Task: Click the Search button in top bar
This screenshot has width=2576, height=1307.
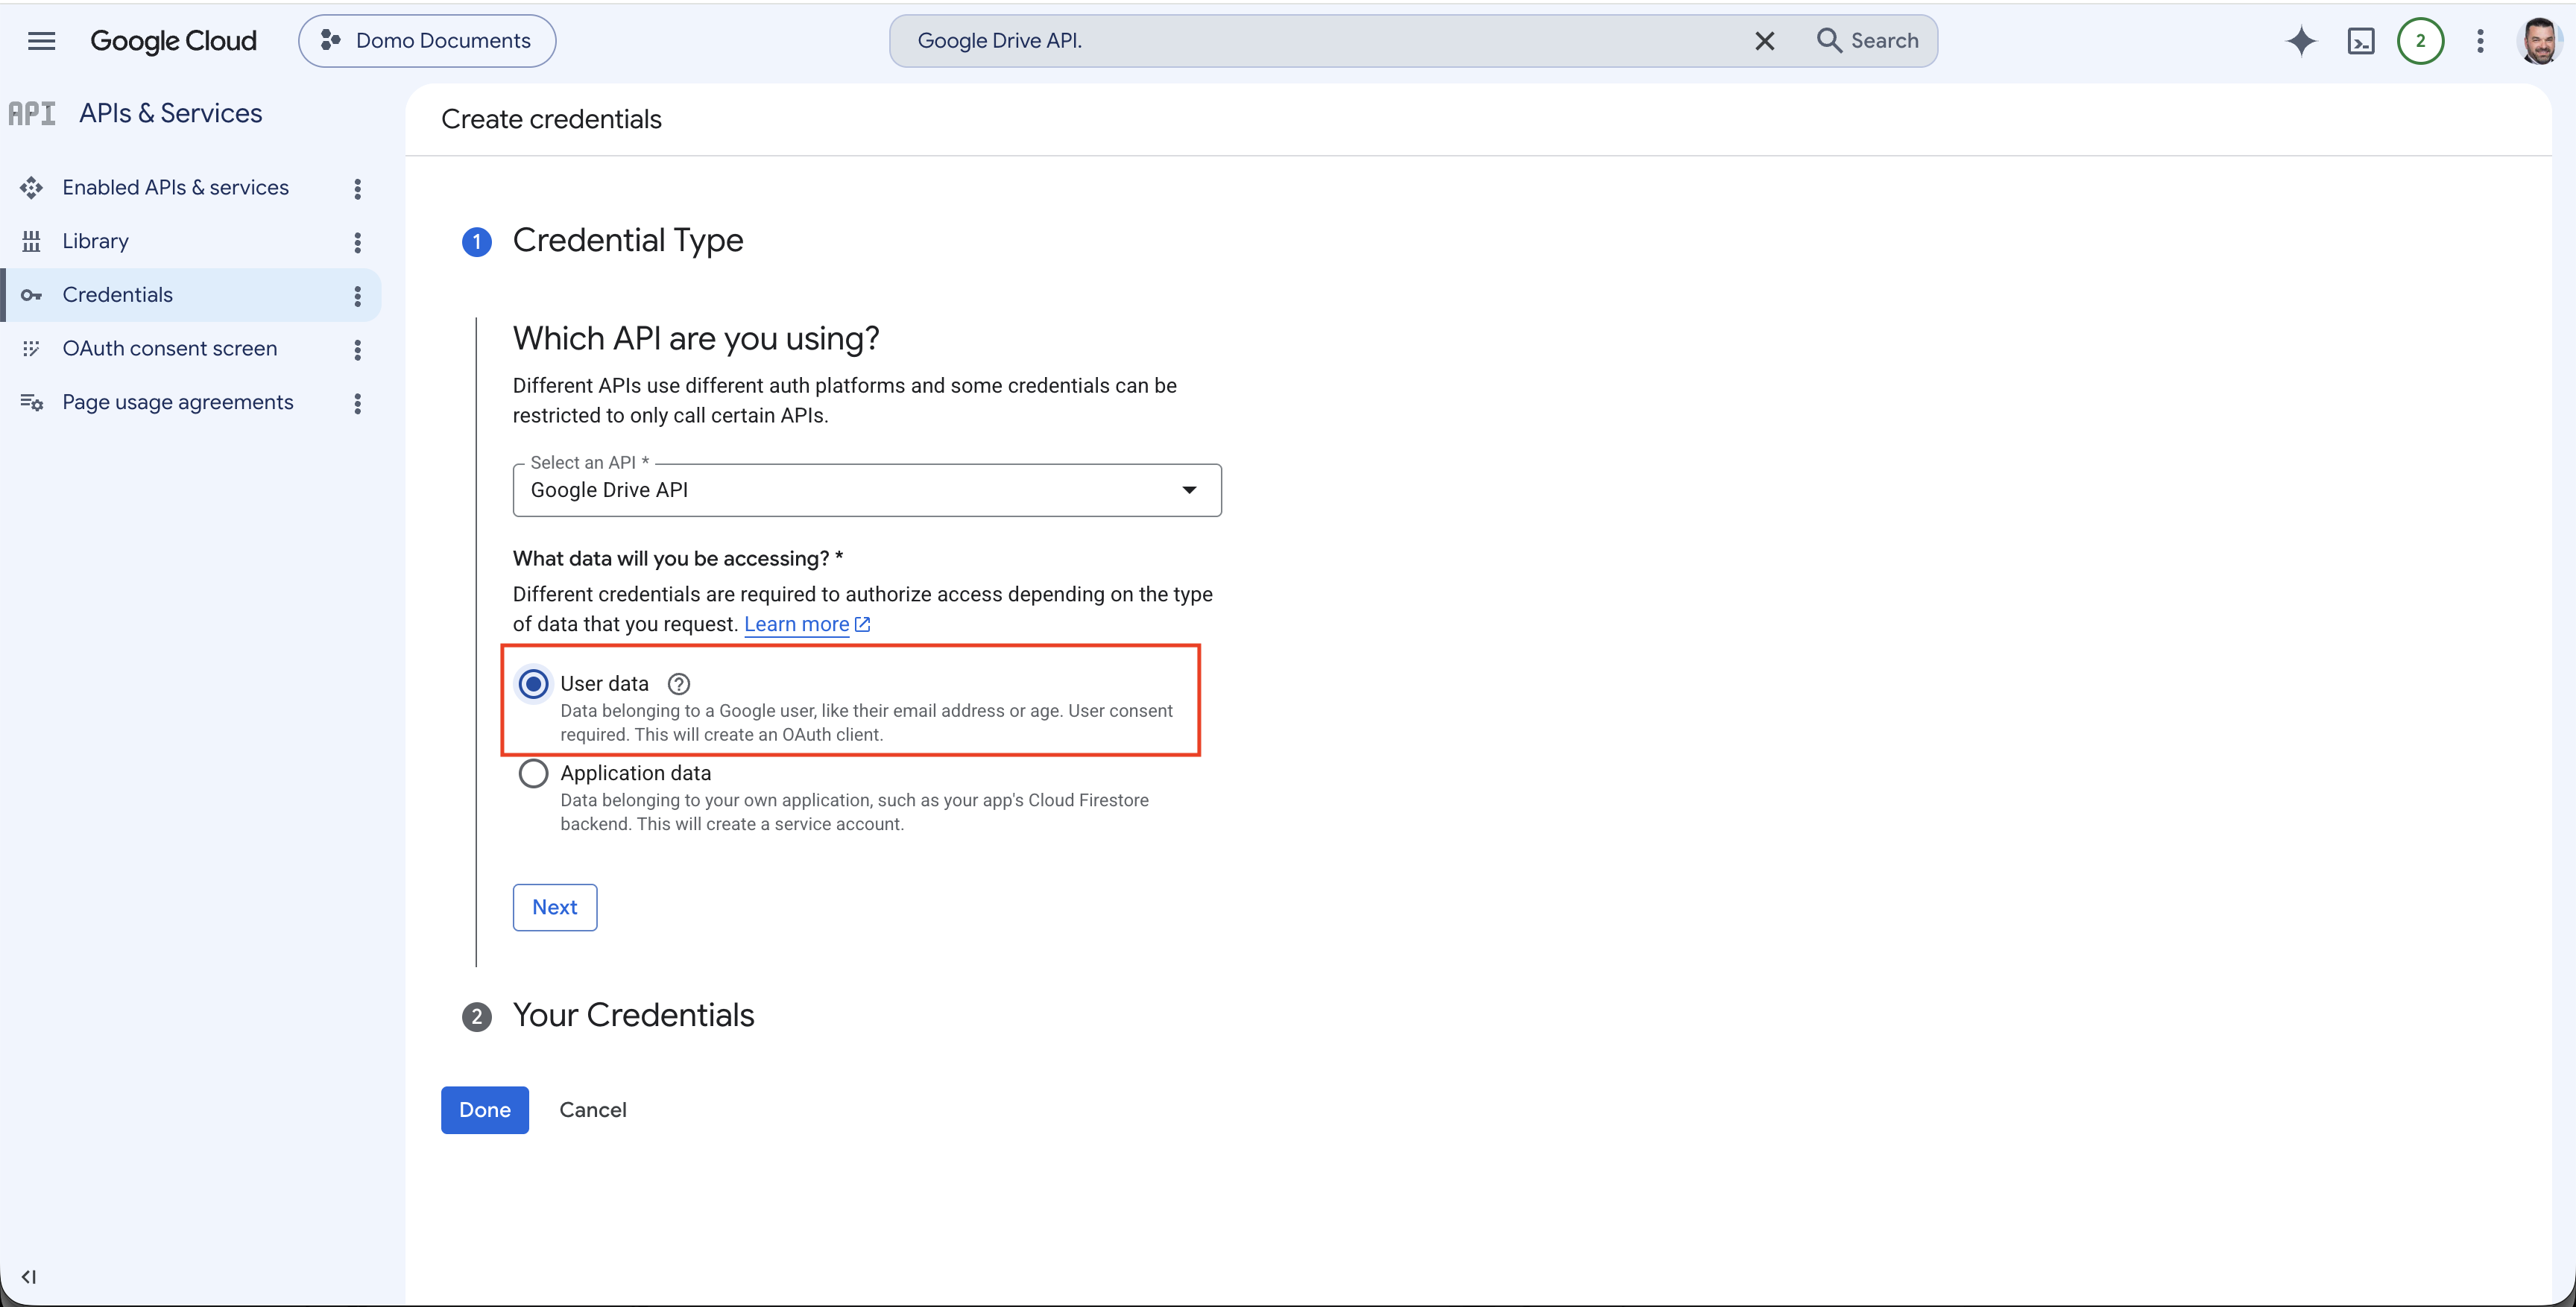Action: [x=1868, y=41]
